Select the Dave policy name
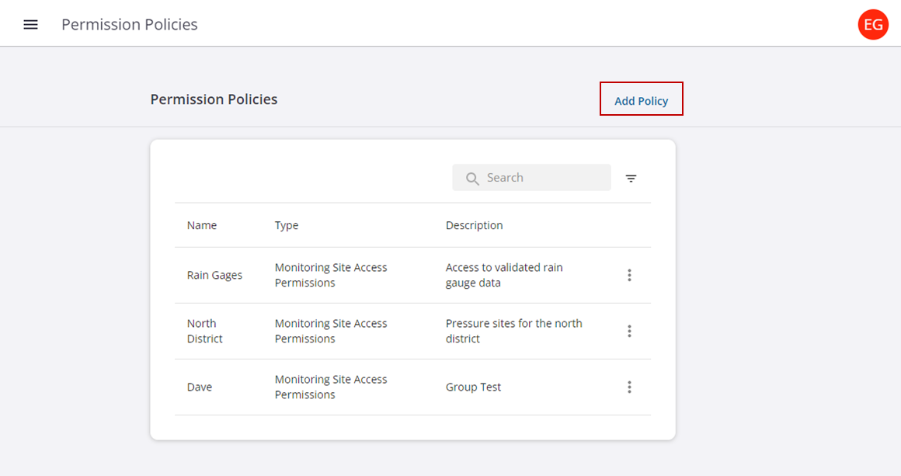 (200, 387)
